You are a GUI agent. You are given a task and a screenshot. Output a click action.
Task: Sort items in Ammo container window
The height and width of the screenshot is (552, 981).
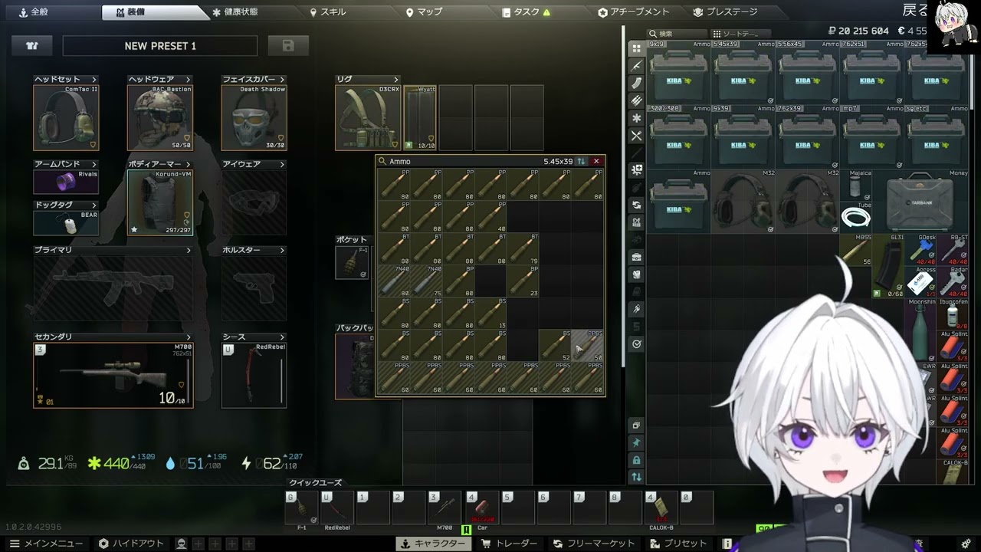[x=582, y=161]
